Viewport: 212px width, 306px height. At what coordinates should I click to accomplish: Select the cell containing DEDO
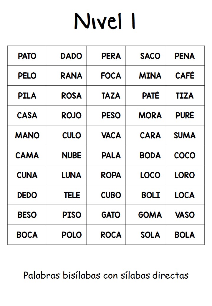point(27,195)
